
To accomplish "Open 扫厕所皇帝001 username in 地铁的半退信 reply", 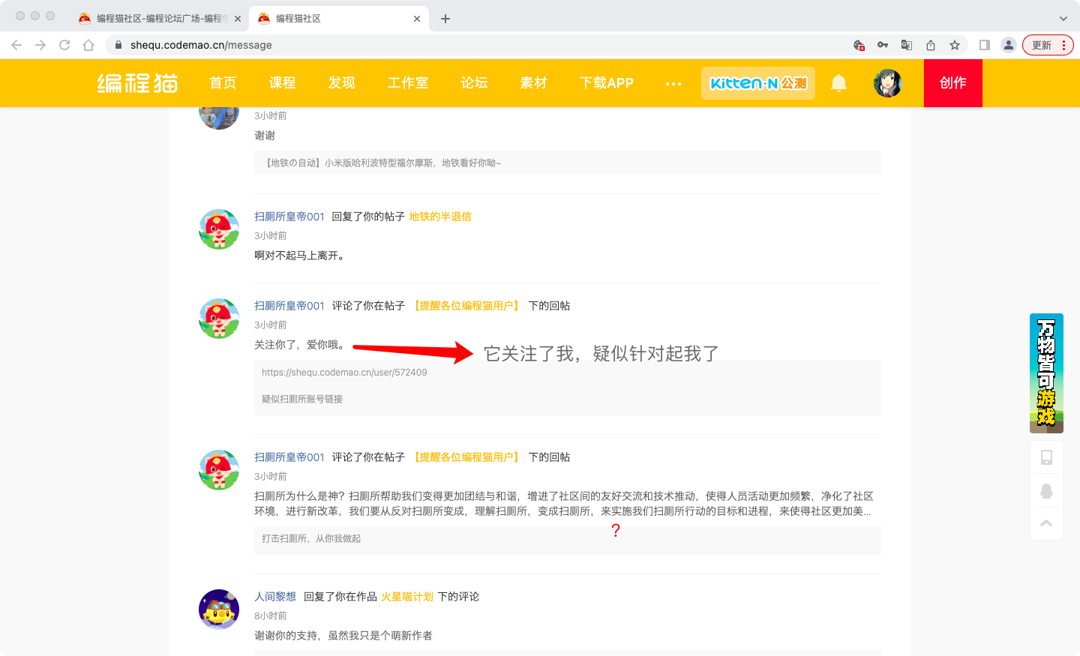I will click(289, 217).
